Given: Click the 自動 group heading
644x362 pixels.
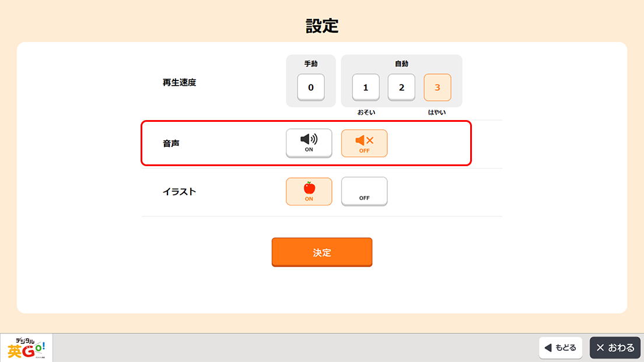Looking at the screenshot, I should coord(401,64).
